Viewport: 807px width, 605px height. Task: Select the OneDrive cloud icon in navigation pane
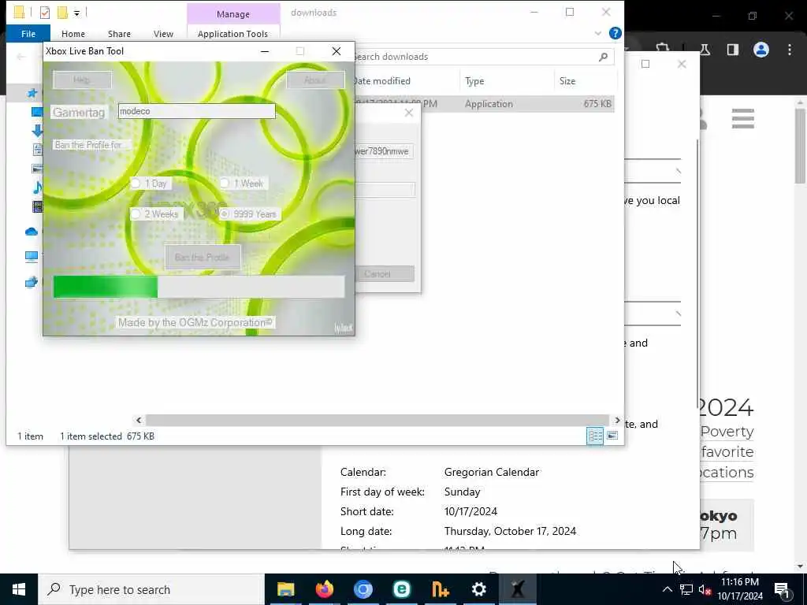[x=32, y=232]
